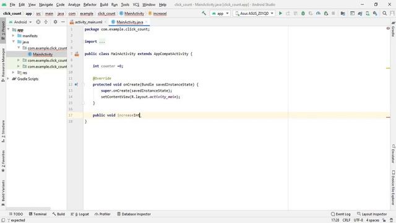Collapse the app module tree node

coord(8,30)
